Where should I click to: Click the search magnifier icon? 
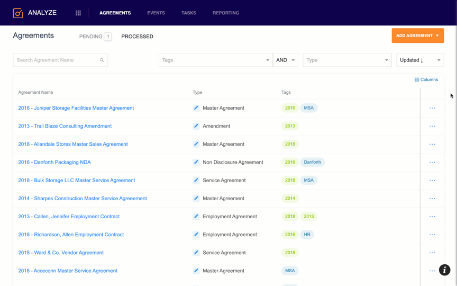(102, 60)
